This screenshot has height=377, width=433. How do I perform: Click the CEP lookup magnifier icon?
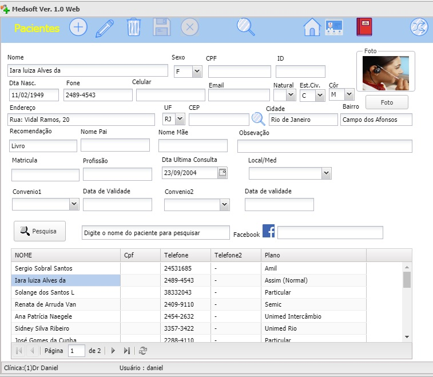click(x=259, y=119)
